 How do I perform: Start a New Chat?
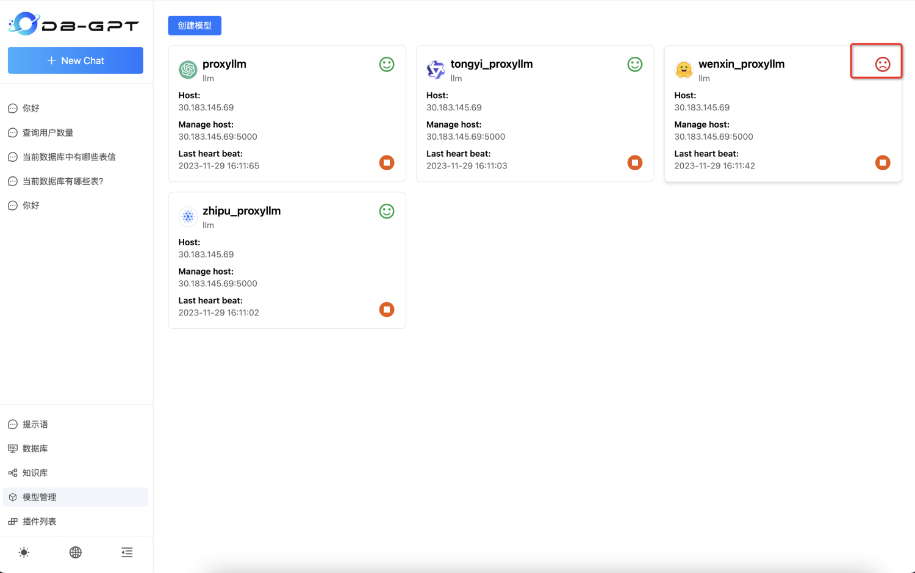click(76, 60)
